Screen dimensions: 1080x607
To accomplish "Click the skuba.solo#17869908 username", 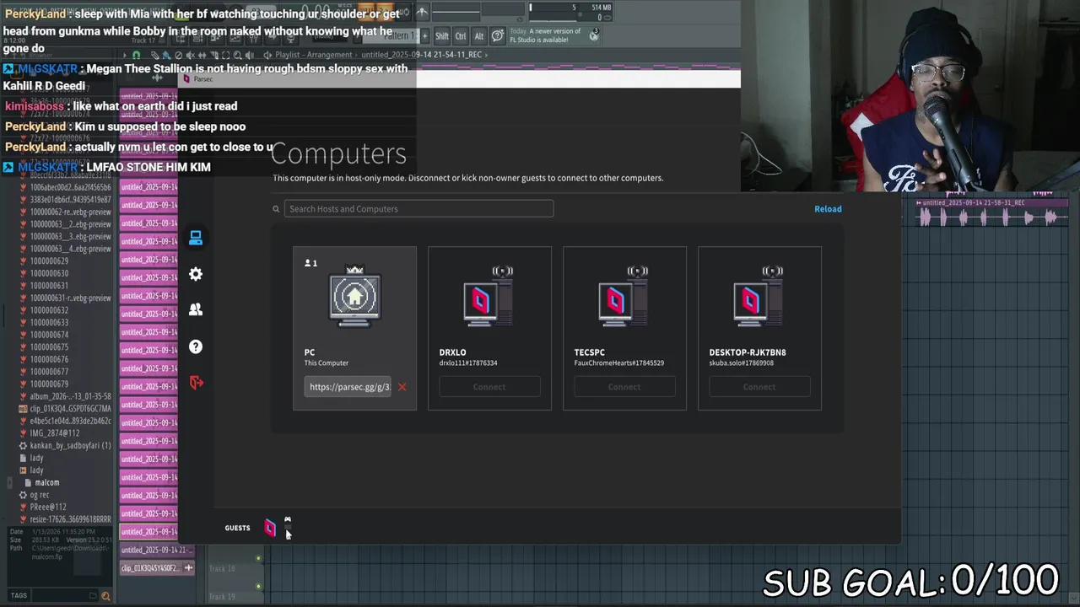I will click(x=742, y=363).
